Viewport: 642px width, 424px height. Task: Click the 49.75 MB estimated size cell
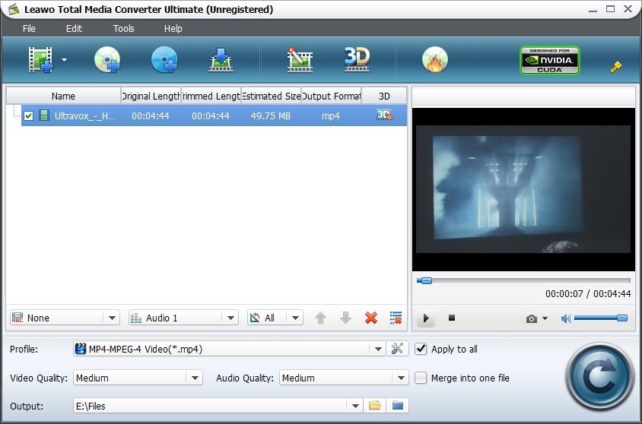tap(271, 115)
